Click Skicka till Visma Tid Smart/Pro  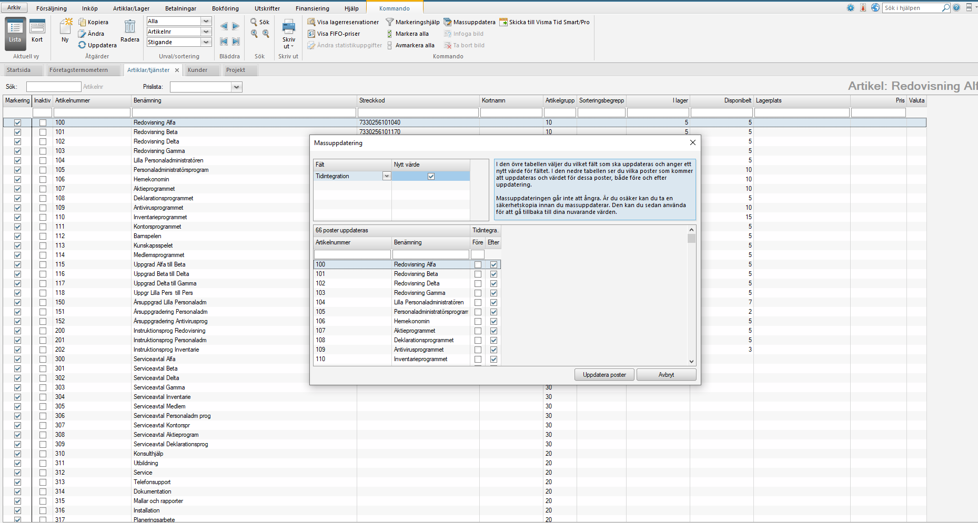click(x=545, y=22)
